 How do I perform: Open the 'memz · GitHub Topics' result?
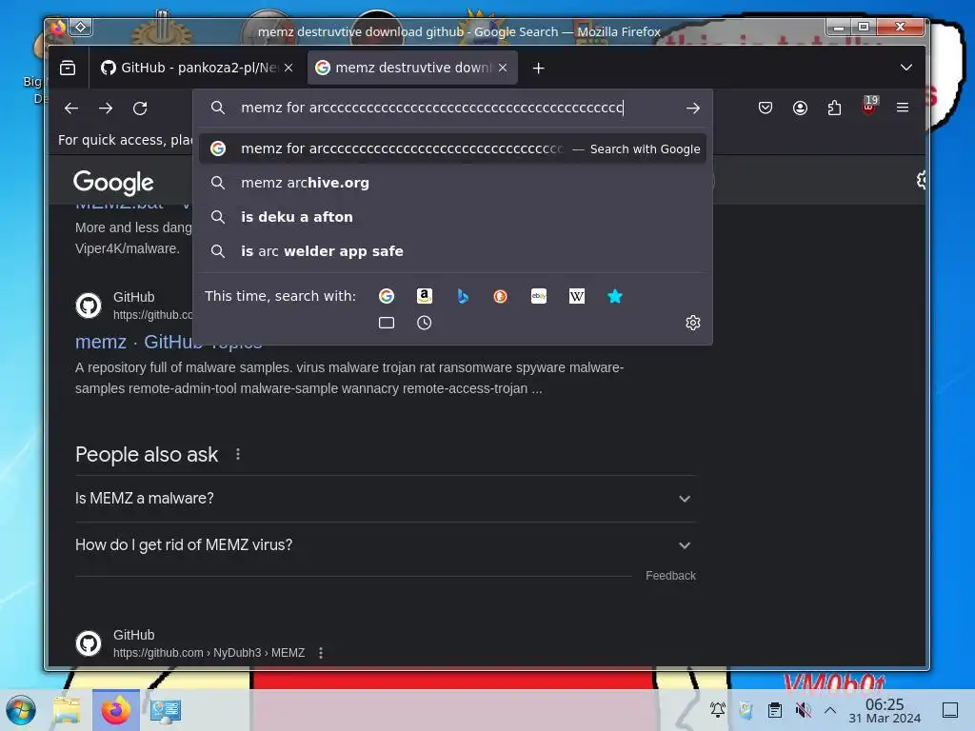[x=169, y=342]
